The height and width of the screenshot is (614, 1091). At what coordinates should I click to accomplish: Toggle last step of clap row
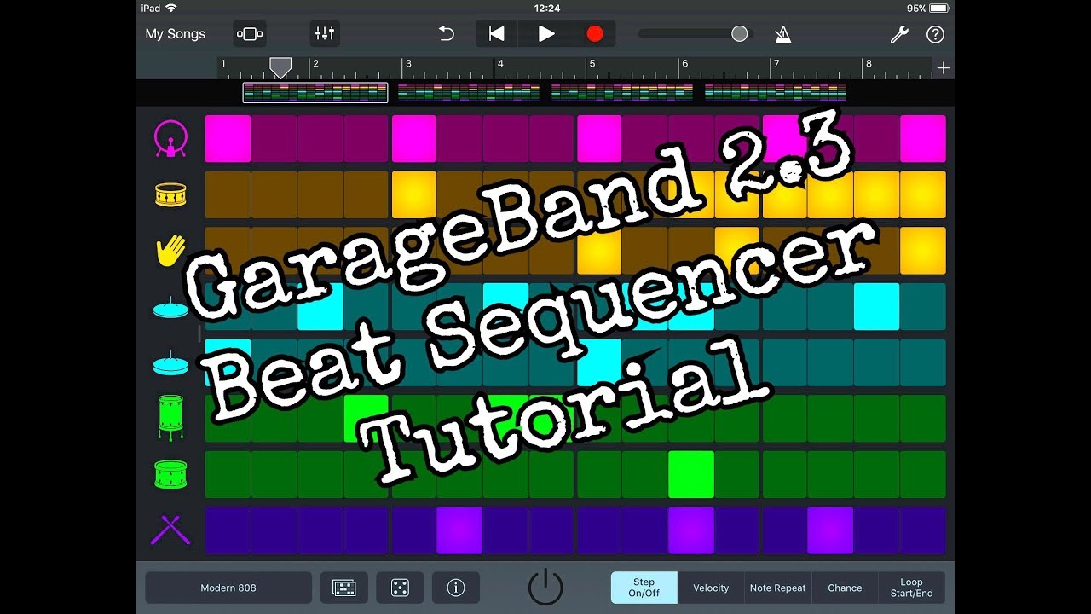point(923,251)
